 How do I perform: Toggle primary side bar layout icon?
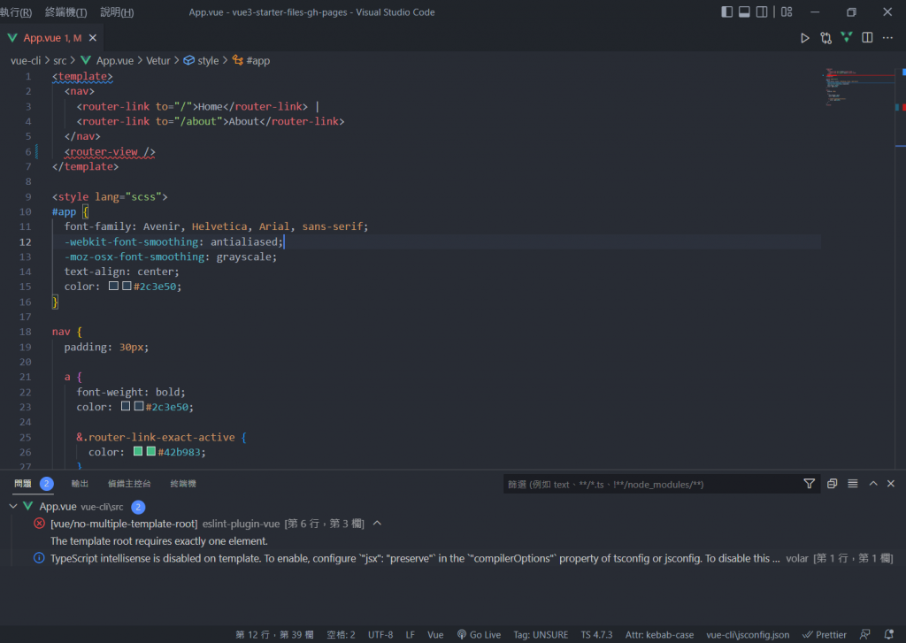pyautogui.click(x=727, y=11)
